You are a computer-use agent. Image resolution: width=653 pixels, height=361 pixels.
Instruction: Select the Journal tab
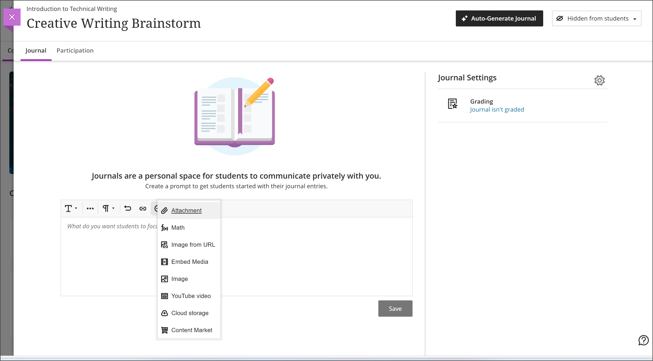[x=36, y=50]
